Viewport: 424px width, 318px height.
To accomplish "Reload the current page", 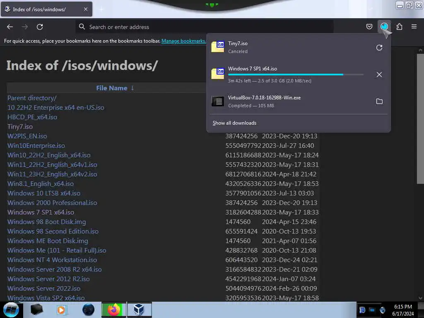I will 40,27.
